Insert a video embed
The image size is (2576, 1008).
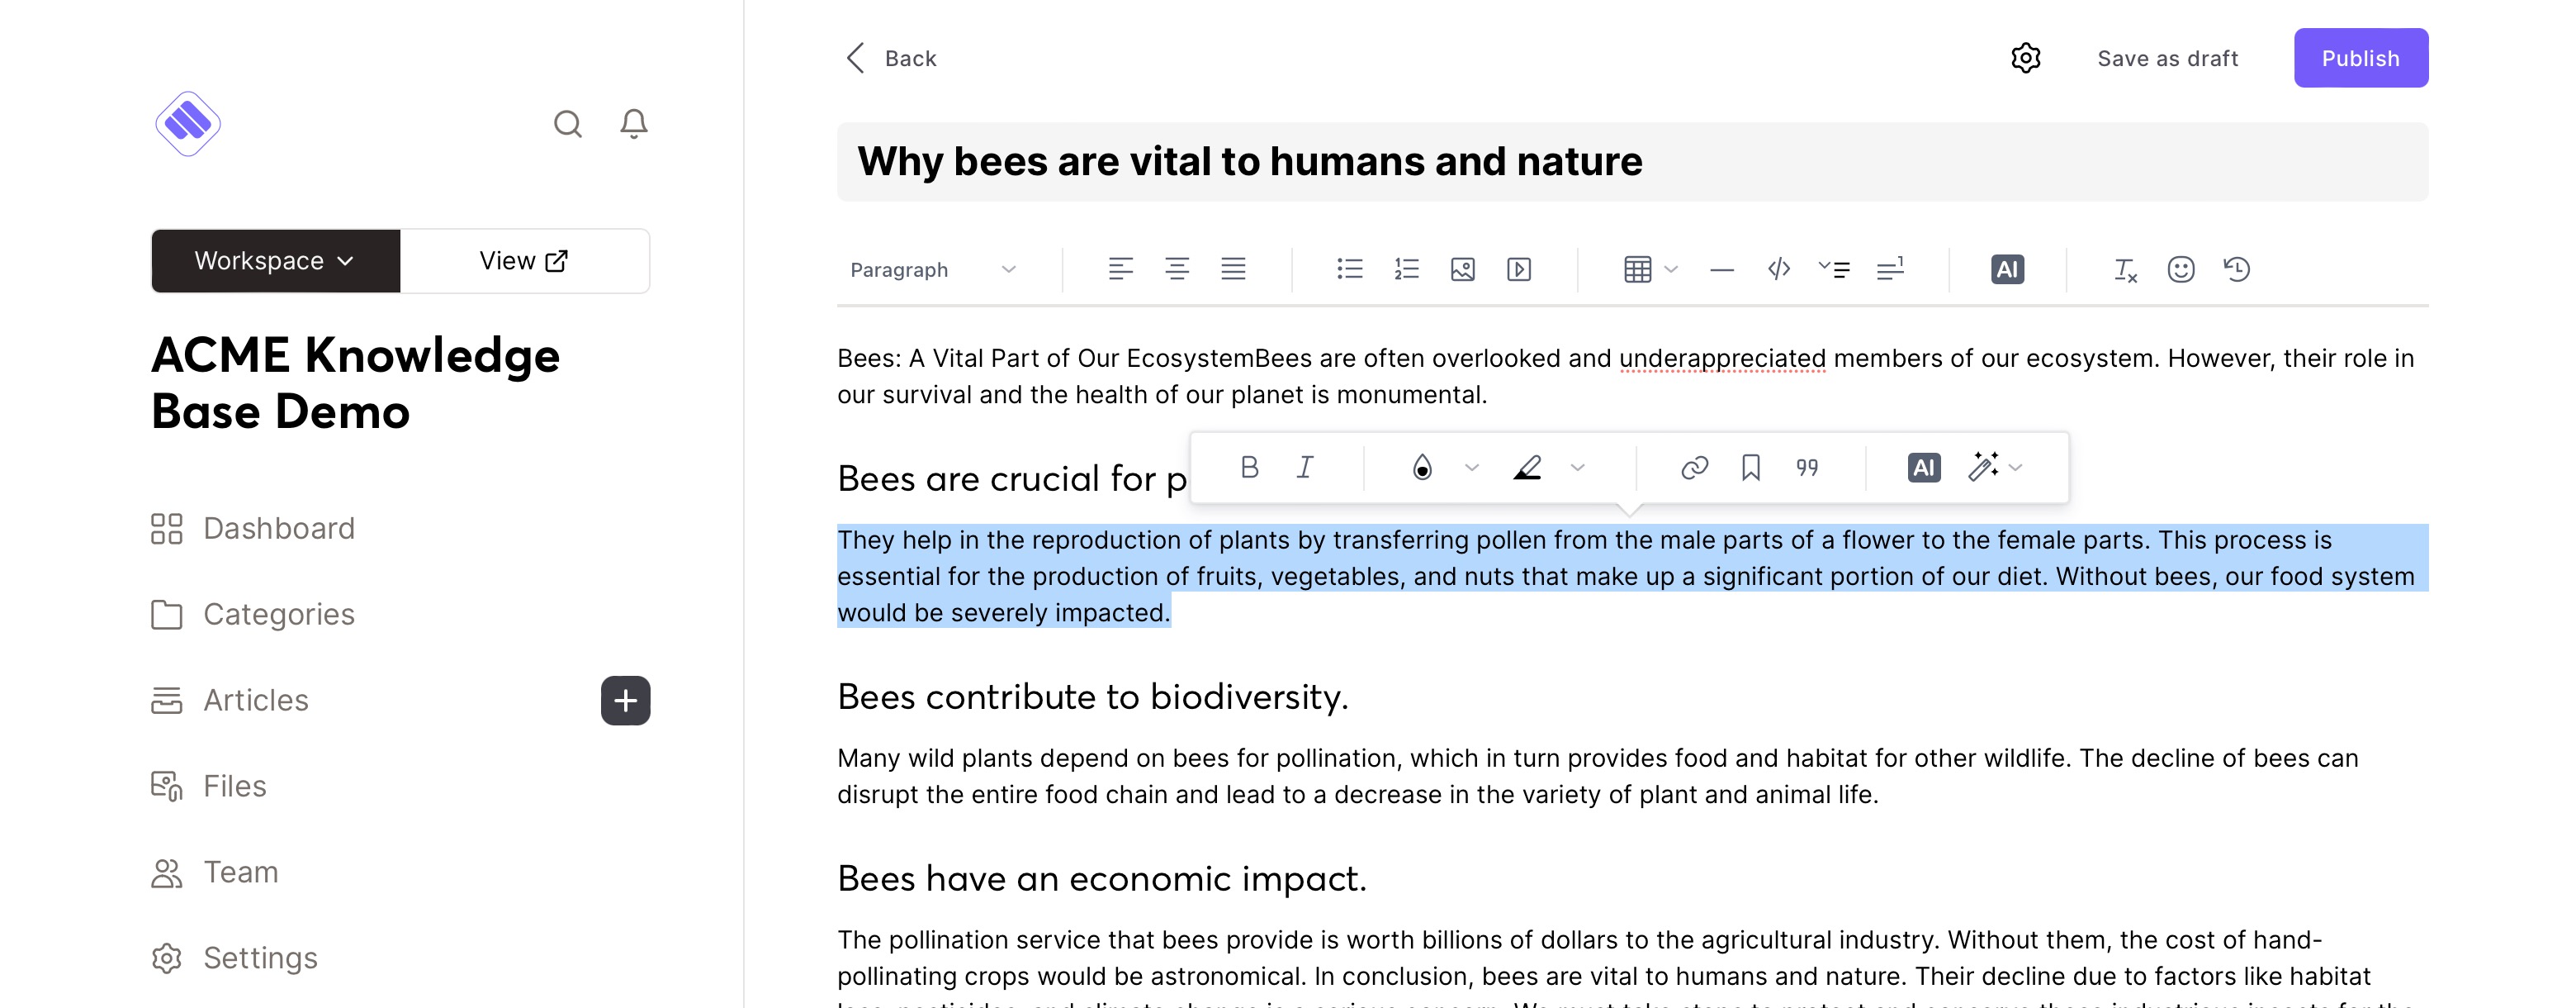point(1518,269)
